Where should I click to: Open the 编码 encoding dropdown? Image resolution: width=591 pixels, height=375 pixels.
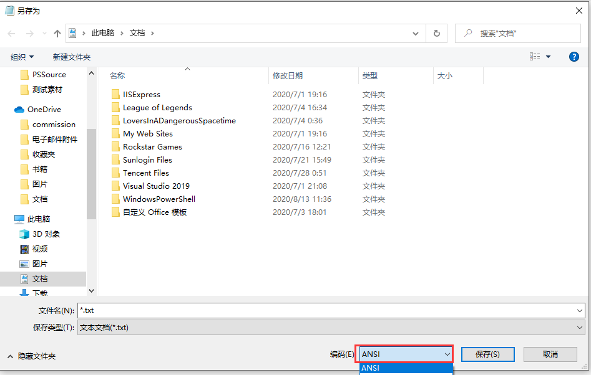pyautogui.click(x=404, y=354)
